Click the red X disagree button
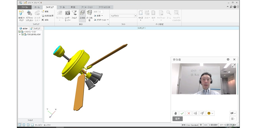The width and height of the screenshot is (257, 128). point(189,113)
